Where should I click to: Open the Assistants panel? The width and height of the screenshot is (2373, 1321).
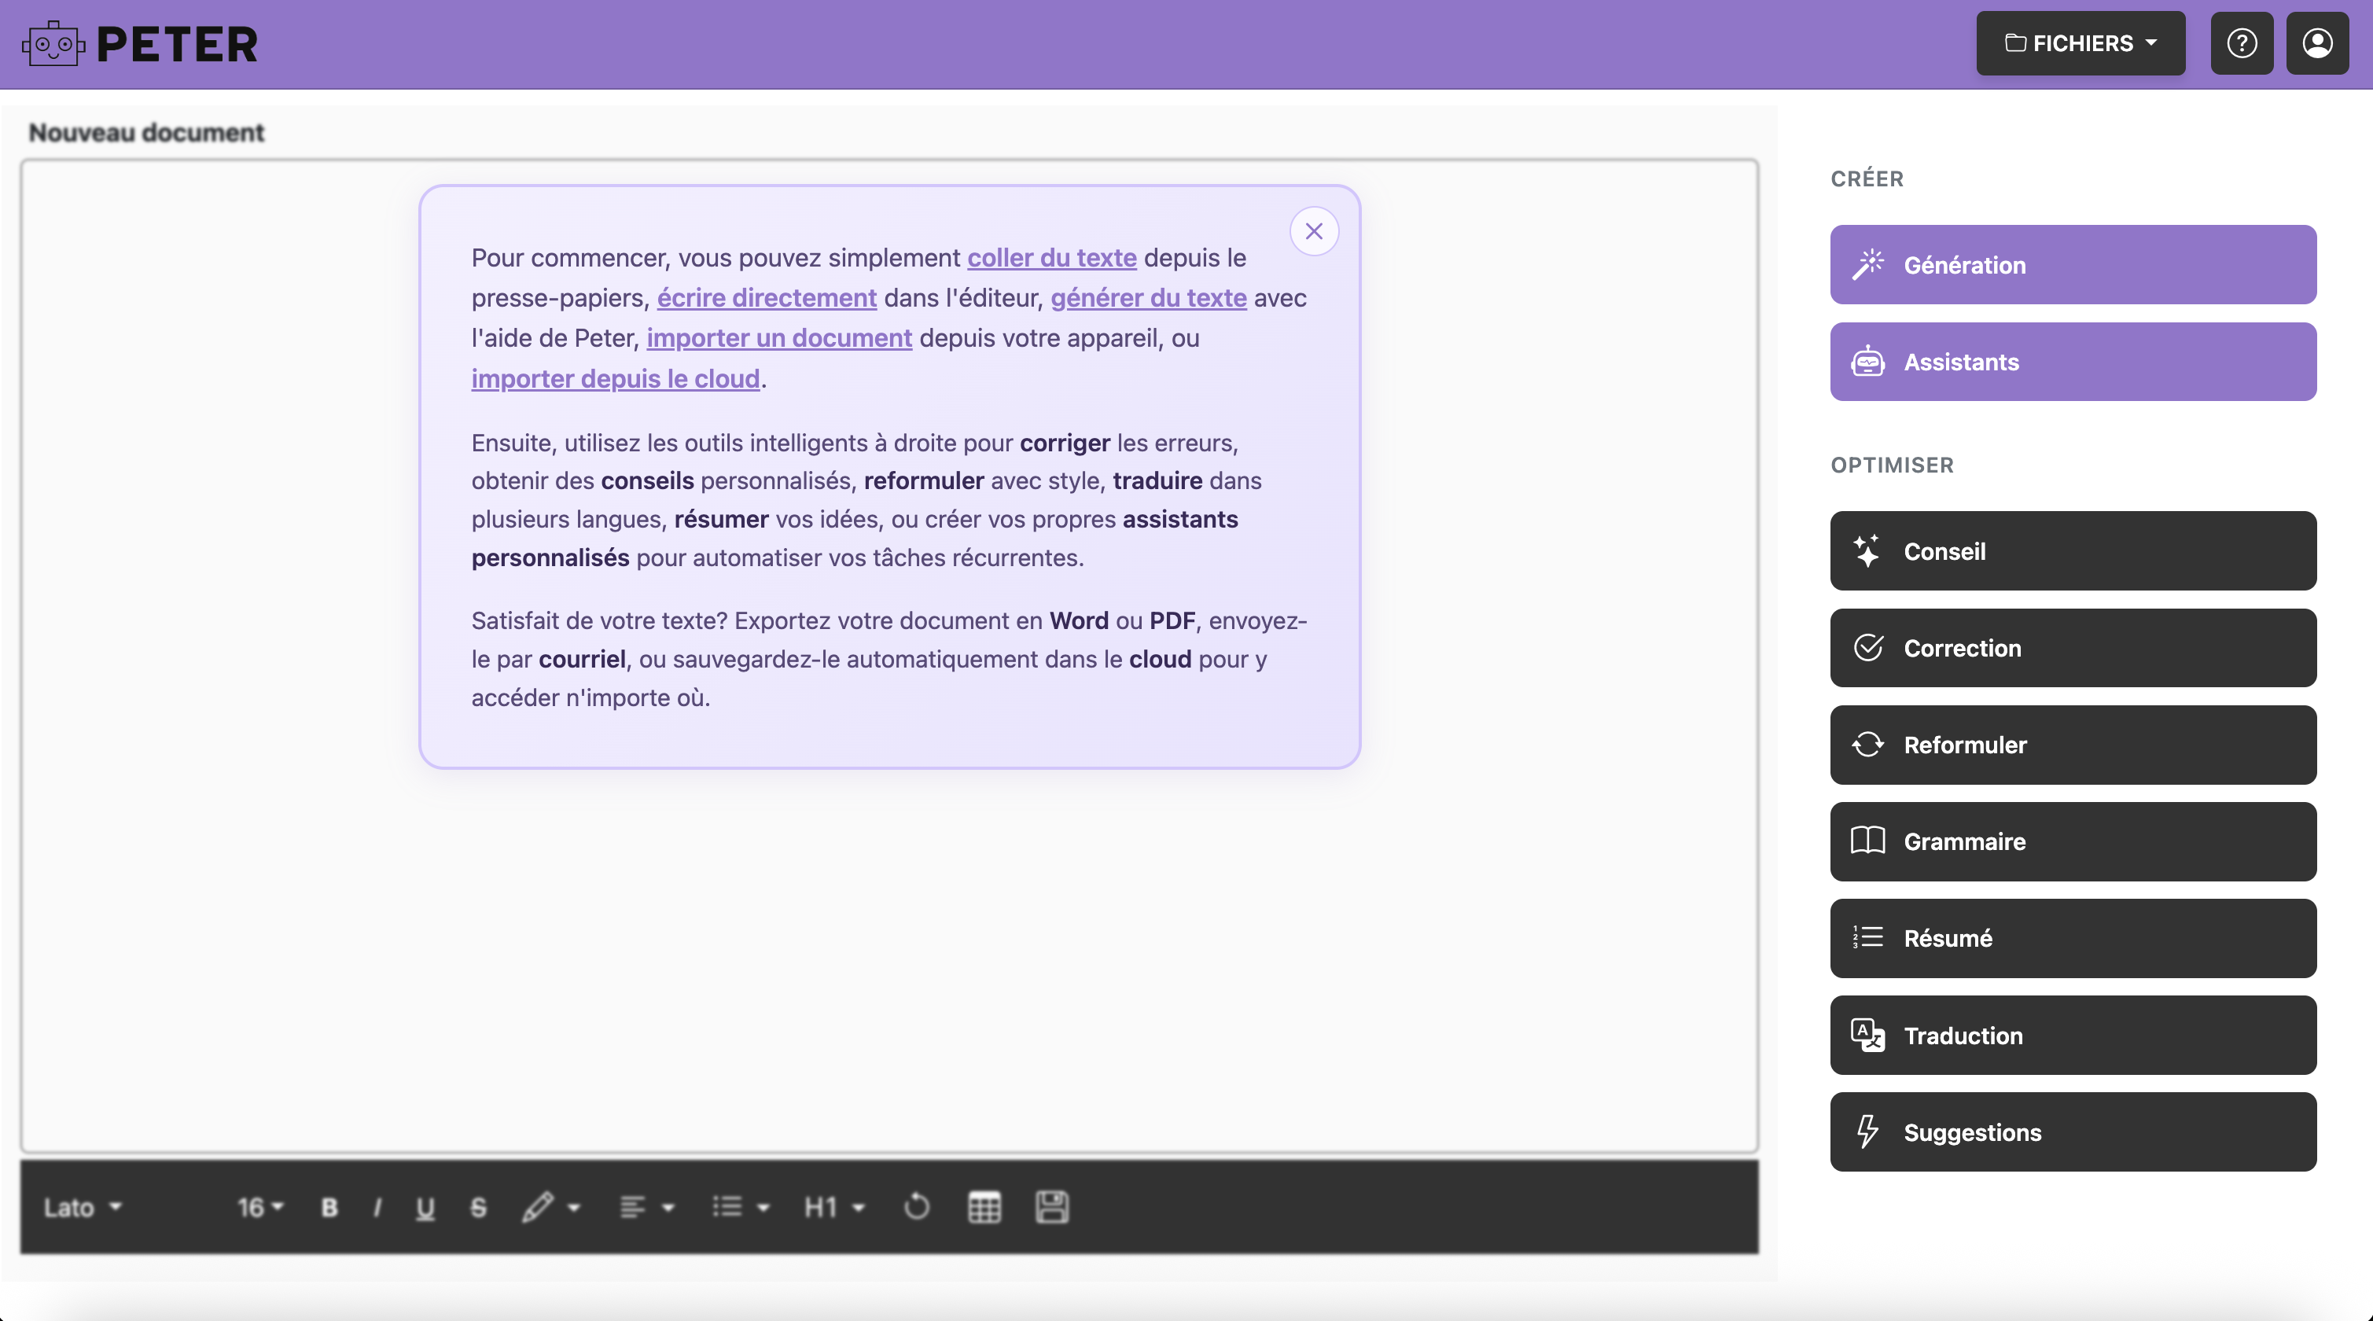click(x=2072, y=361)
